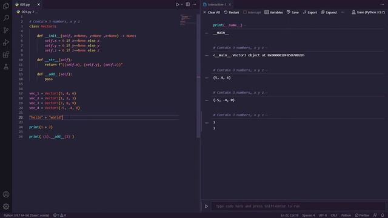The width and height of the screenshot is (388, 218).
Task: Open errors and warnings problems count
Action: coord(59,216)
